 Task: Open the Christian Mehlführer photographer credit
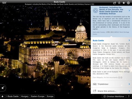click(x=114, y=97)
